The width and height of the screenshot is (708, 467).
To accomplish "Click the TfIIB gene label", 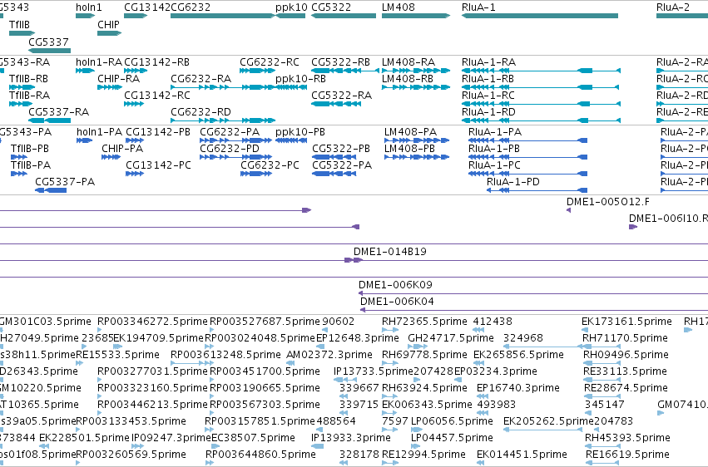I will coord(19,25).
